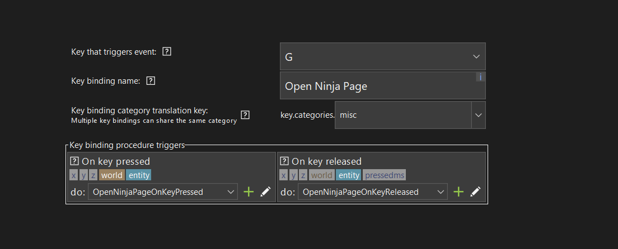The width and height of the screenshot is (618, 249).
Task: Click help icon beside 'Key that triggers event'
Action: [x=166, y=52]
